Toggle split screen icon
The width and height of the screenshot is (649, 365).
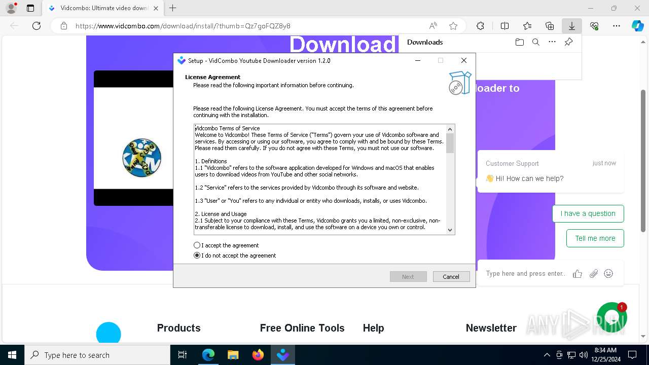pyautogui.click(x=504, y=26)
